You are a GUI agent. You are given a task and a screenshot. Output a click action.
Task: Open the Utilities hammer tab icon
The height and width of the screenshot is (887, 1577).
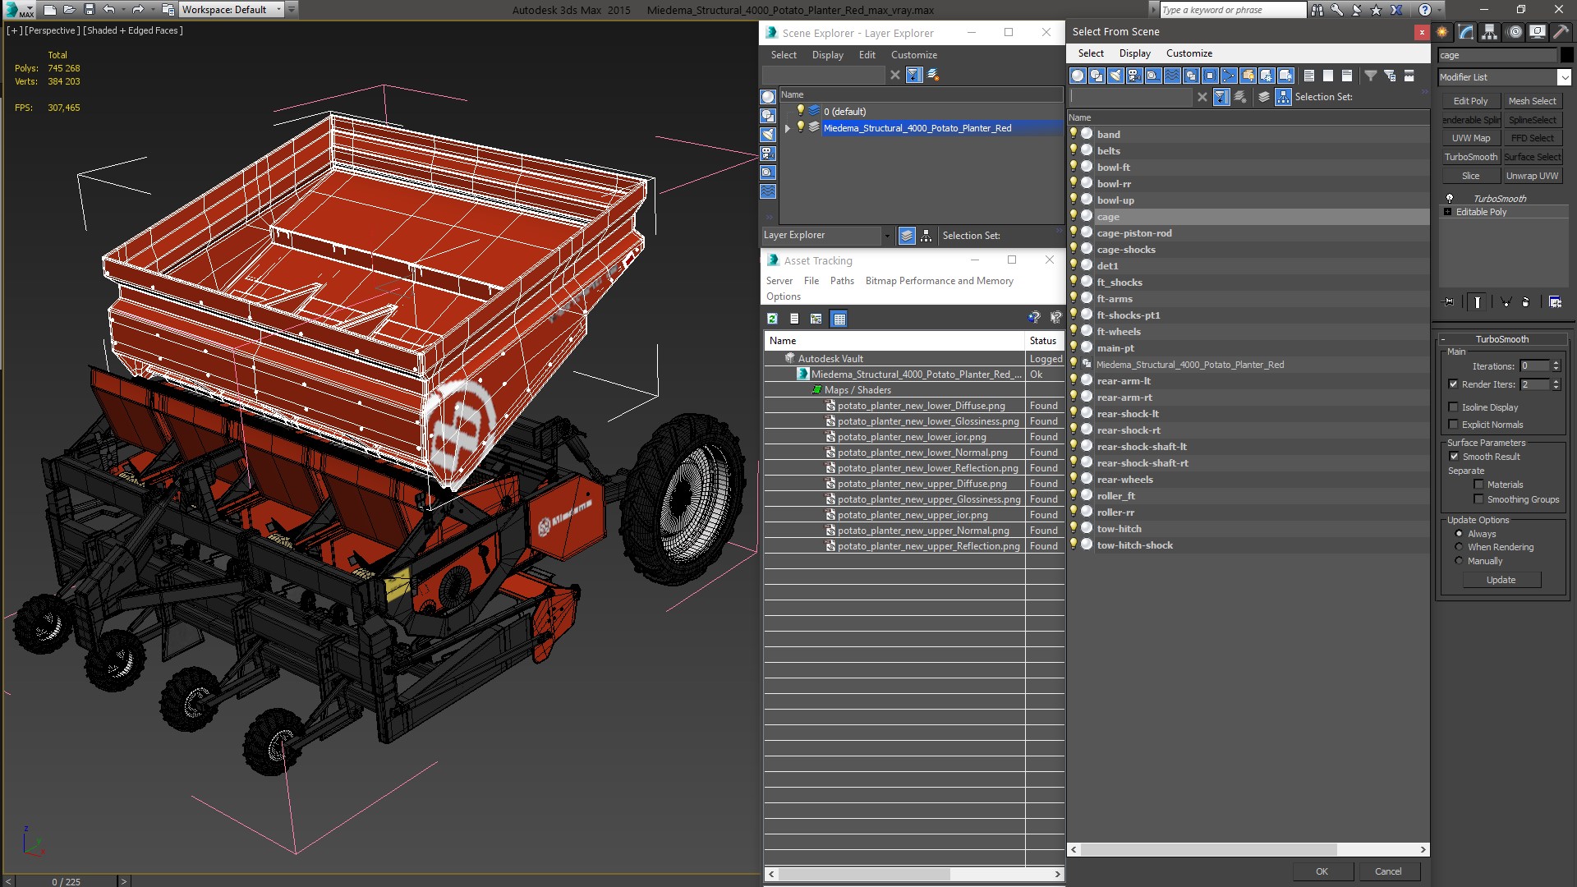coord(1561,32)
